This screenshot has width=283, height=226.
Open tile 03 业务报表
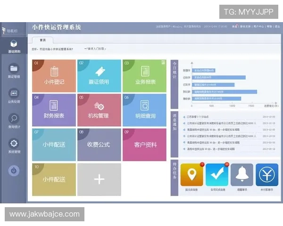(x=144, y=76)
